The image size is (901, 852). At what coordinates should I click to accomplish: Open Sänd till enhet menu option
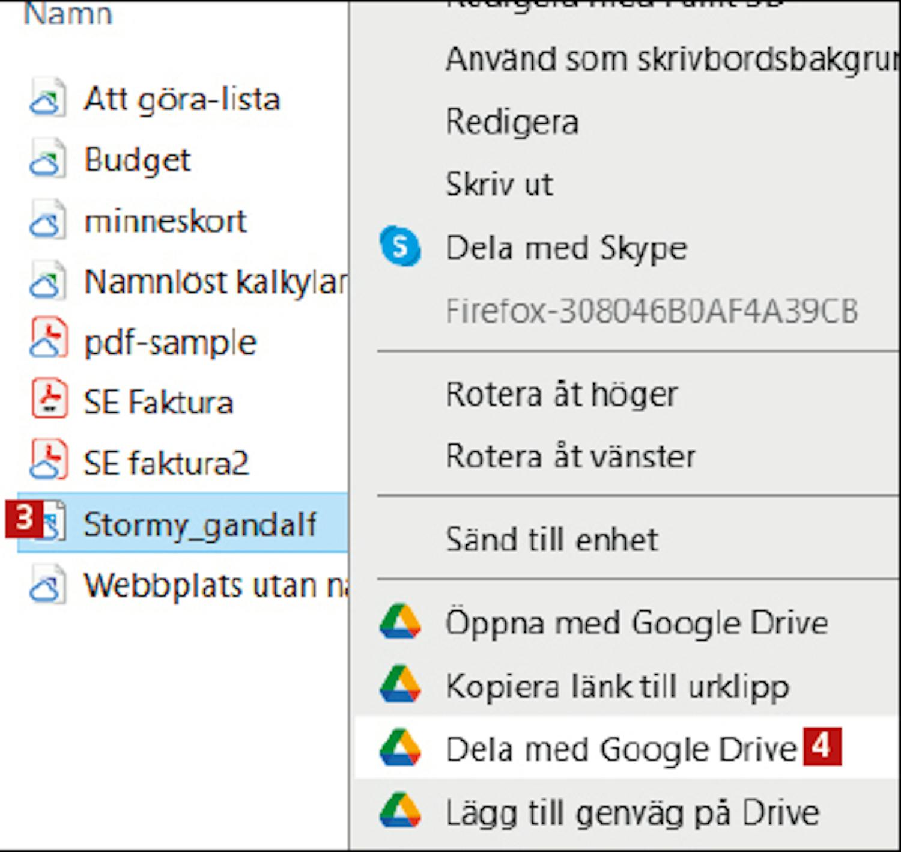coord(551,539)
